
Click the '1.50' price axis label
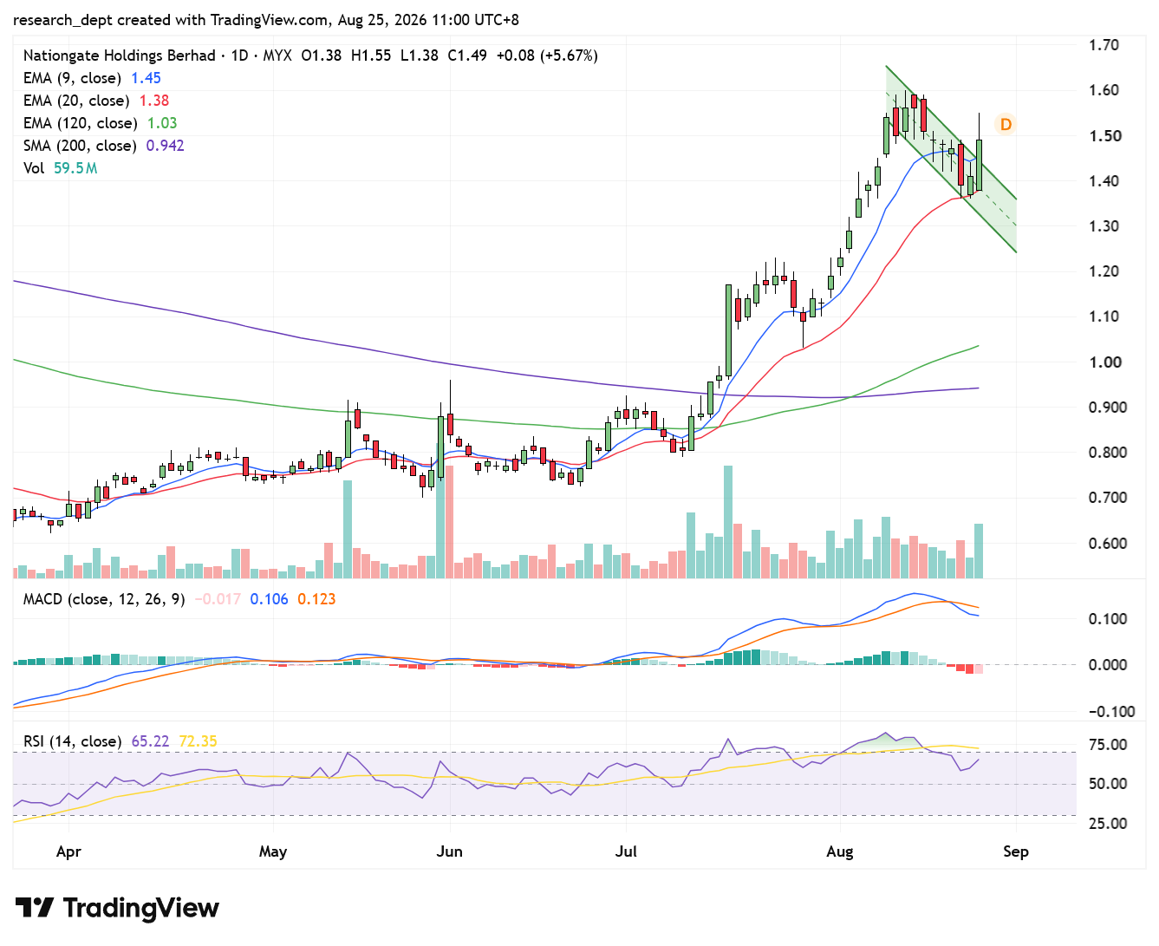(x=1104, y=136)
